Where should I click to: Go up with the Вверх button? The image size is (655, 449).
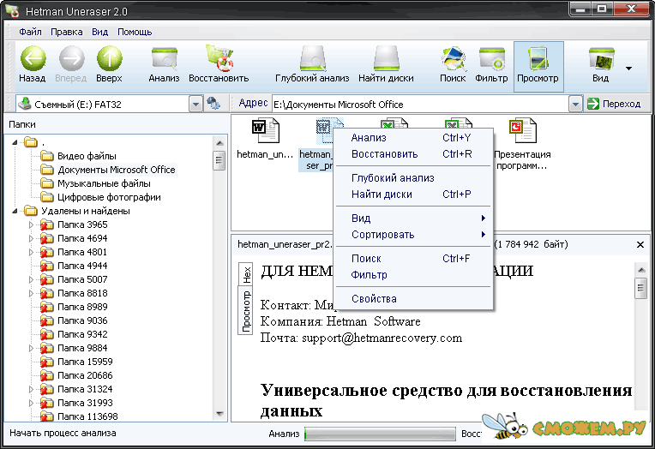109,64
